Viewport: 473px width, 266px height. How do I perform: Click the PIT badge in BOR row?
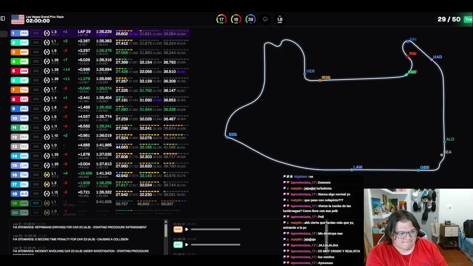click(x=36, y=203)
